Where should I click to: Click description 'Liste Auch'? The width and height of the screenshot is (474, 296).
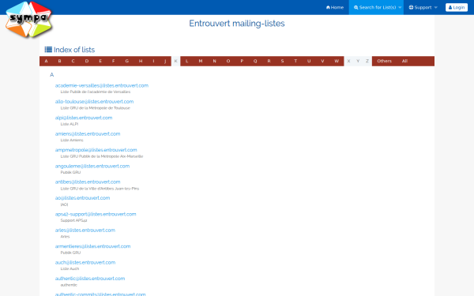click(x=70, y=269)
